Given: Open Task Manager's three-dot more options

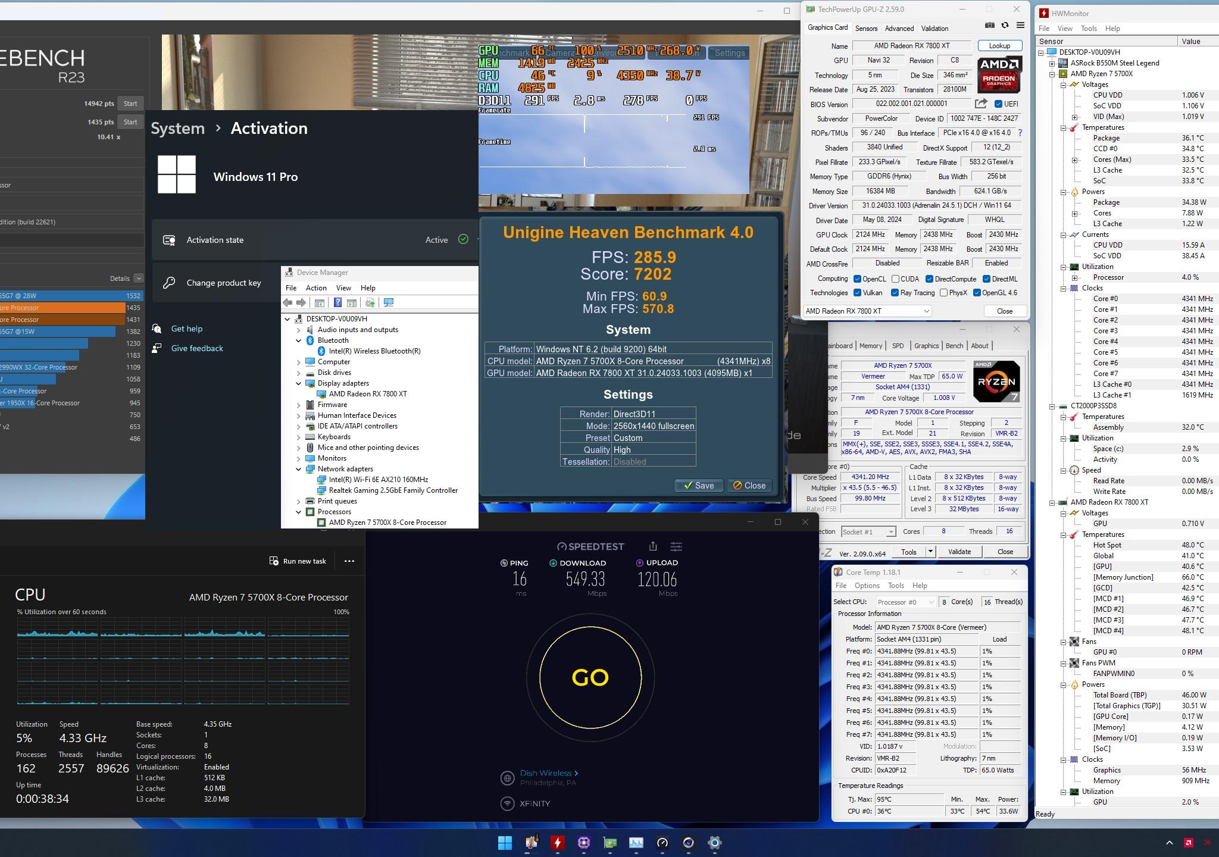Looking at the screenshot, I should click(349, 561).
